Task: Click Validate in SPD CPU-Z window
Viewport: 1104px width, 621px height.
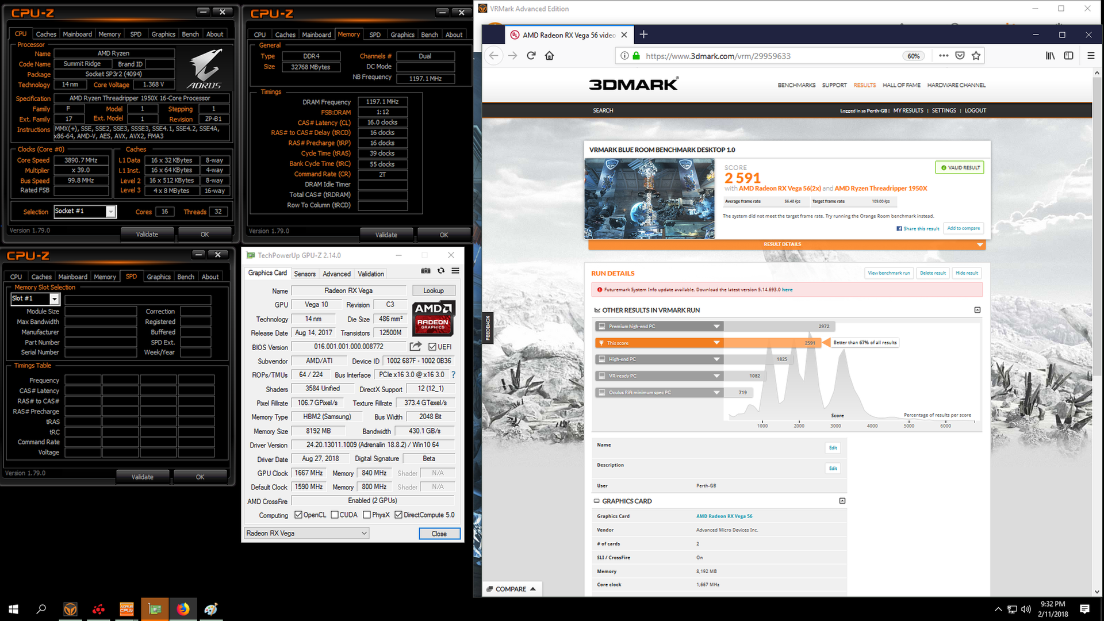Action: point(143,477)
